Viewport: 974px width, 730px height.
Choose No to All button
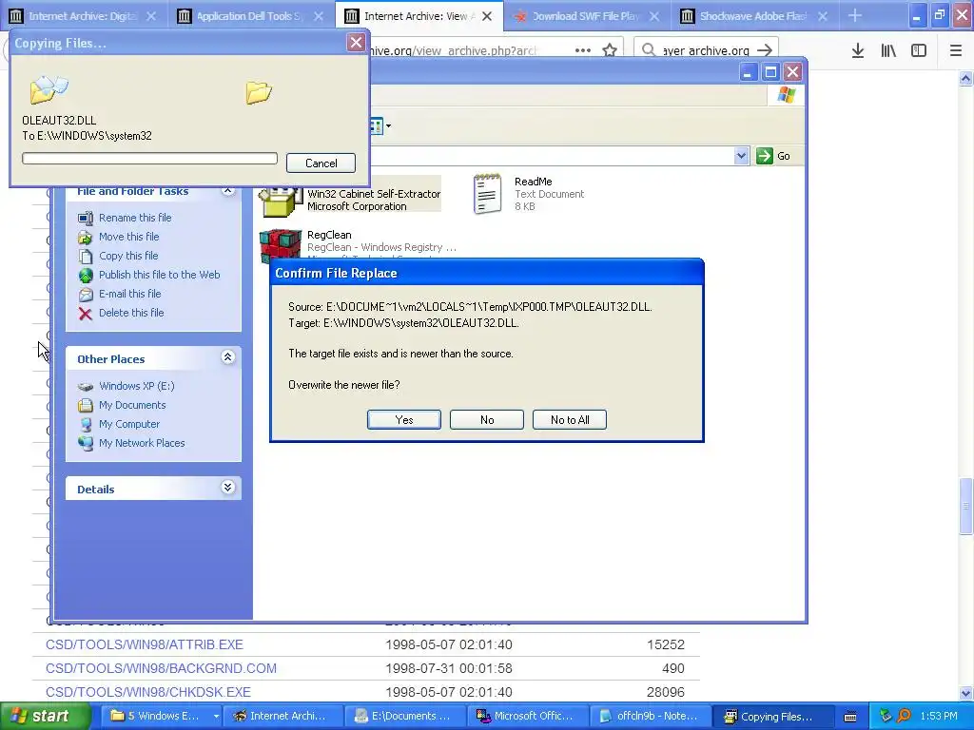[x=570, y=419]
